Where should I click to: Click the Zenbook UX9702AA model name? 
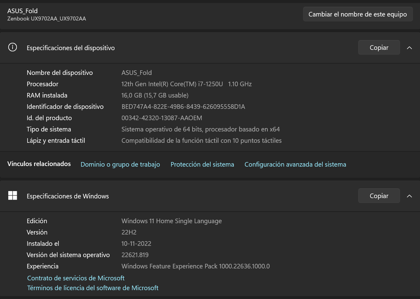[47, 19]
